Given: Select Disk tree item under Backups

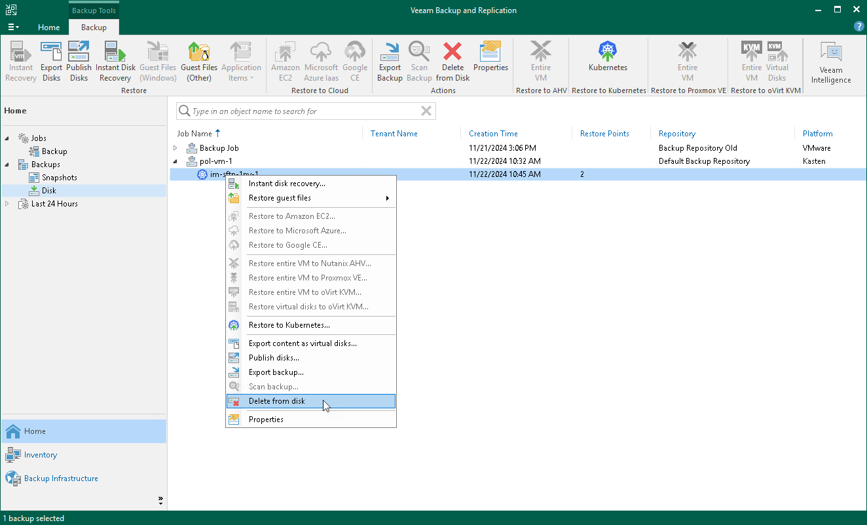Looking at the screenshot, I should tap(49, 191).
